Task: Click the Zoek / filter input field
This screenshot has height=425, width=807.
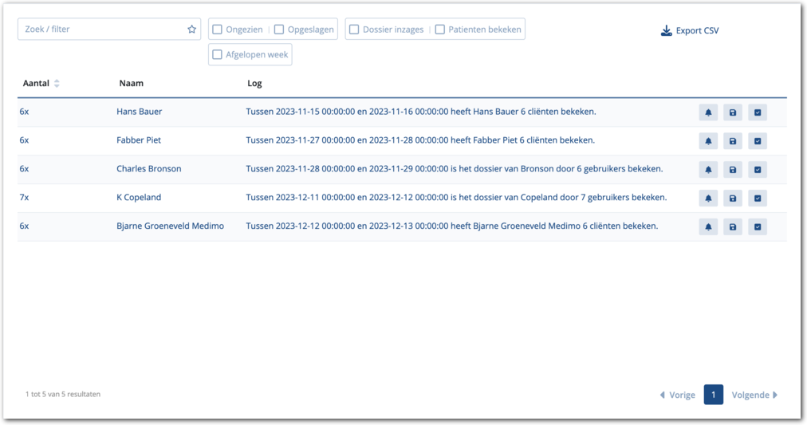Action: [x=102, y=30]
